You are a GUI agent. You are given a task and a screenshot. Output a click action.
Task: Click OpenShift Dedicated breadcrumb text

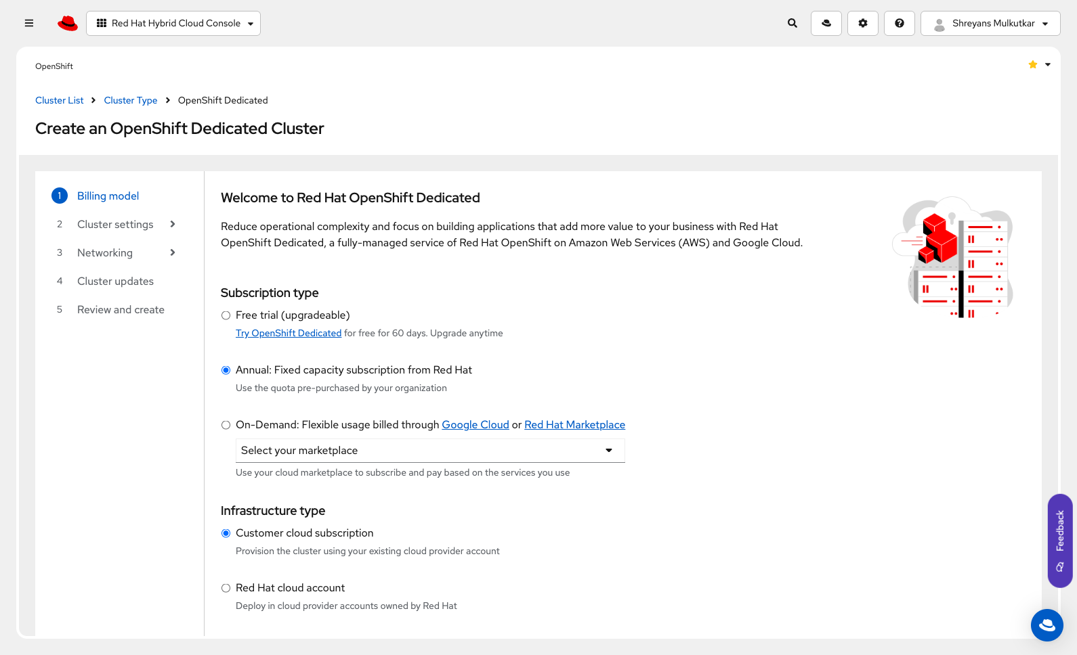(223, 100)
